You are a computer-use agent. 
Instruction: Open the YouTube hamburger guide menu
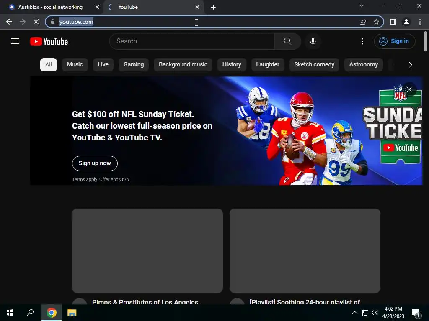pyautogui.click(x=15, y=41)
